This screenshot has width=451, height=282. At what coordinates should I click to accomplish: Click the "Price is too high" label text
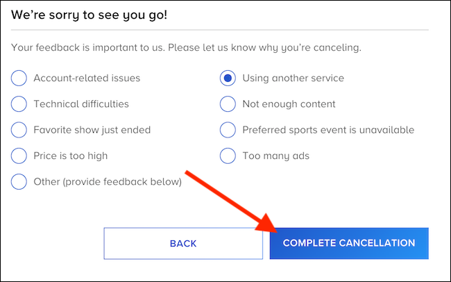71,156
